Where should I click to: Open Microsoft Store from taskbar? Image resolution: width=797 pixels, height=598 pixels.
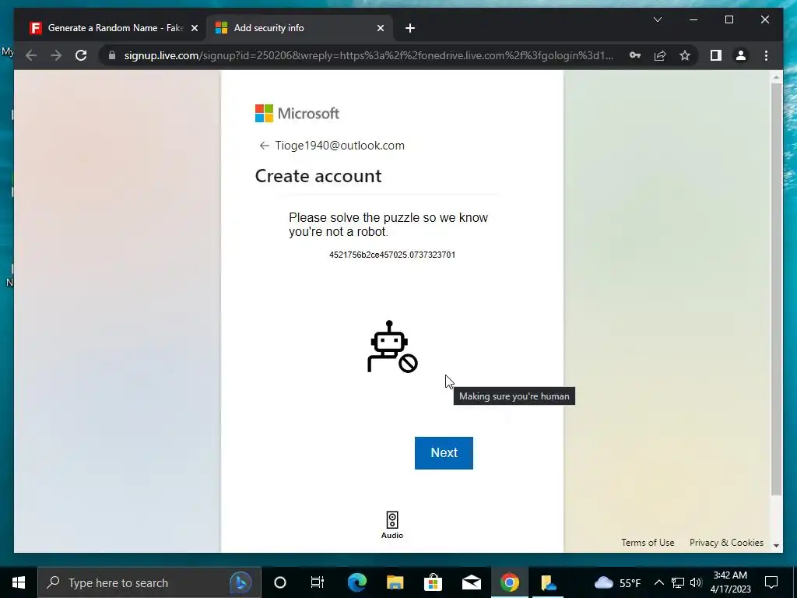(433, 582)
